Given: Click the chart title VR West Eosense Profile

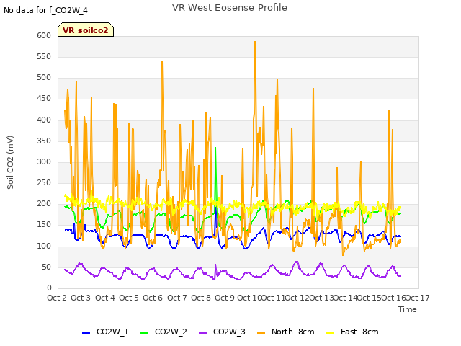Looking at the screenshot, I should (x=230, y=8).
